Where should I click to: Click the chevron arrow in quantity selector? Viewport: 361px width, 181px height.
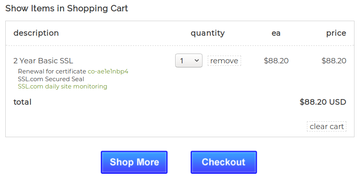click(197, 61)
